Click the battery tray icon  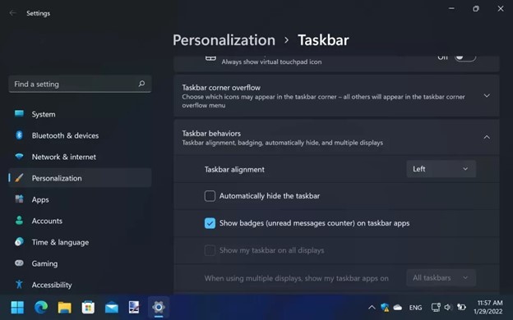point(461,307)
